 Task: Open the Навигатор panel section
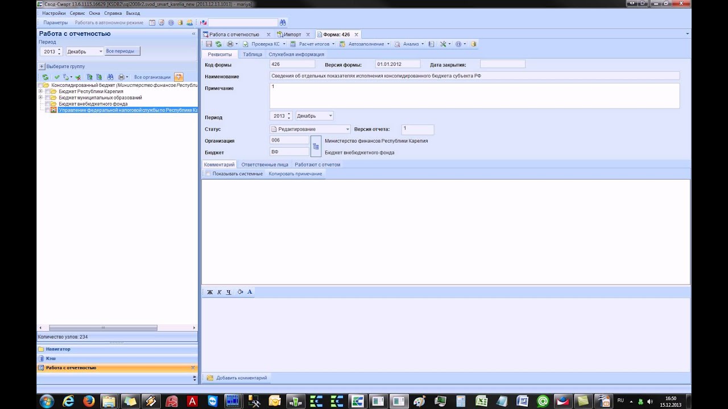[117, 349]
